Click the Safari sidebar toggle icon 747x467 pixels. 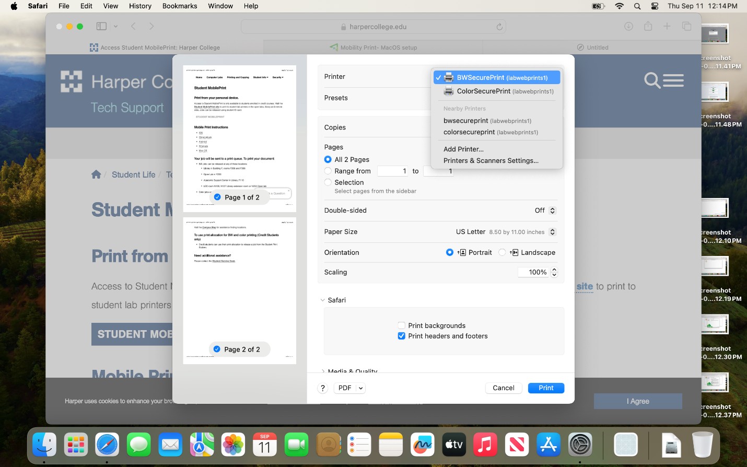point(101,26)
